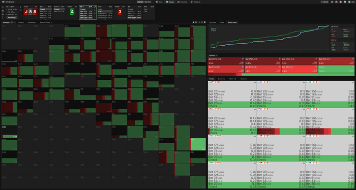Click the green Check action color box
356x190 pixels.
[336, 69]
